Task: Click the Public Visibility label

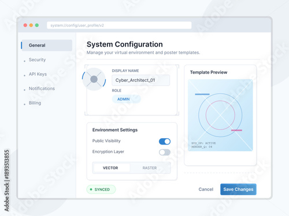Action: [x=106, y=141]
